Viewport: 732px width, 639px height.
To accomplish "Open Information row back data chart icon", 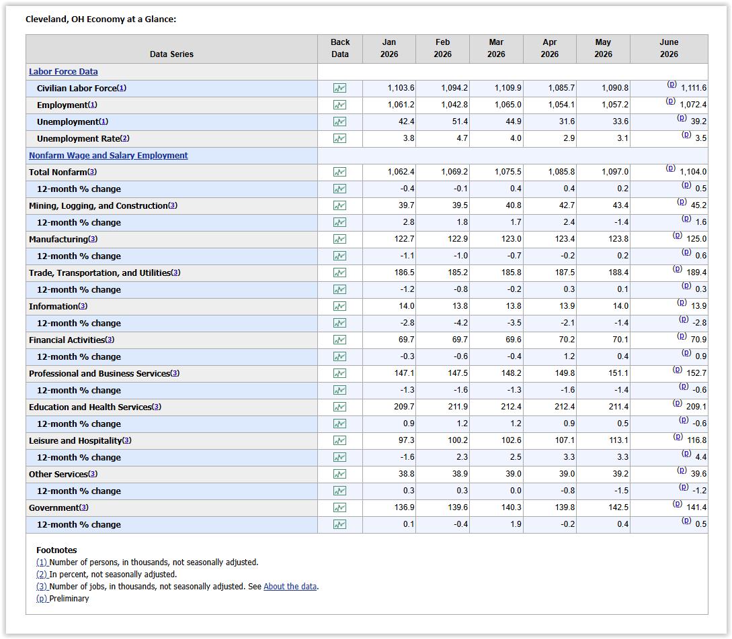I will [339, 306].
